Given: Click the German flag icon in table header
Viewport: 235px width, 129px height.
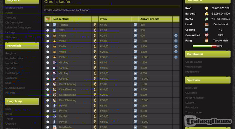Looking at the screenshot, I should coord(48,19).
